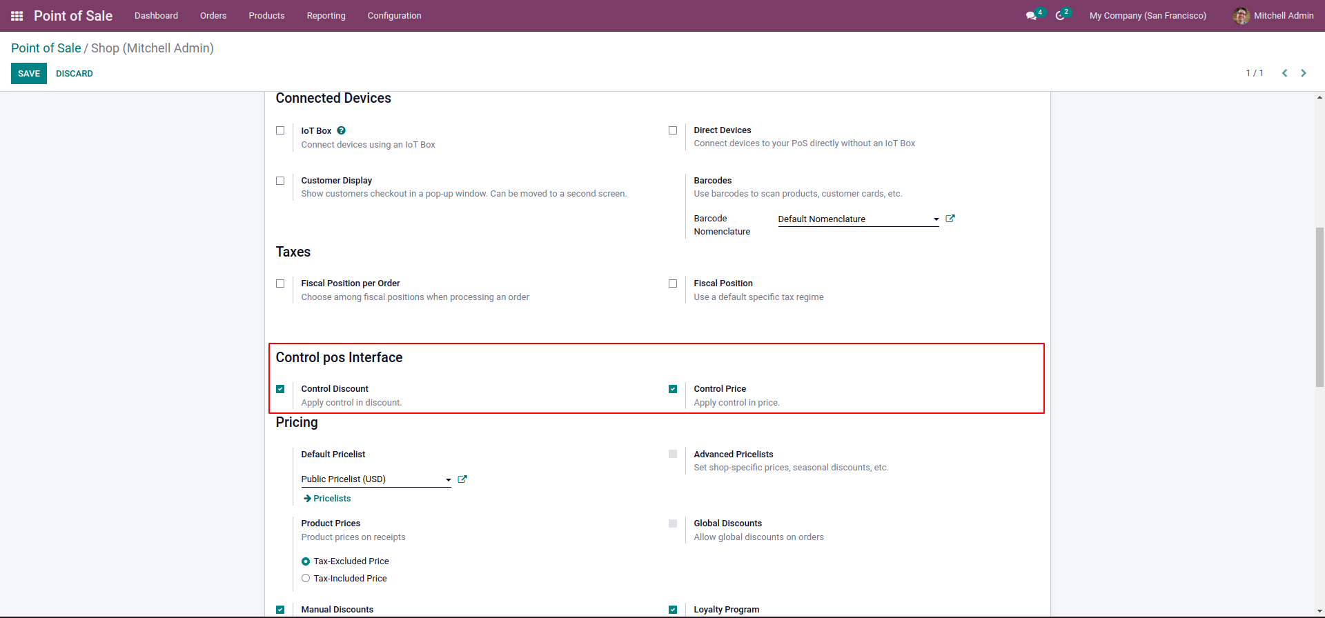1325x618 pixels.
Task: Click the vertical scrollbar thumb
Action: click(1319, 307)
